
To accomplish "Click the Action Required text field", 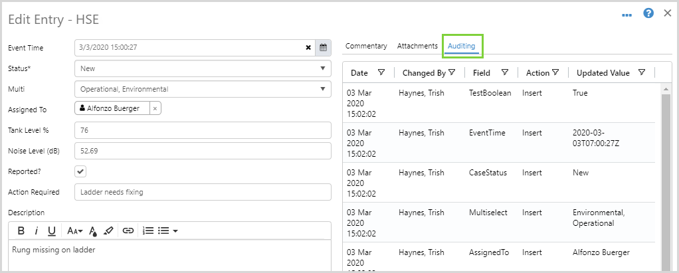I will [203, 192].
